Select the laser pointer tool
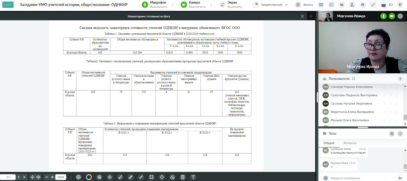Screen dimensions: 407x181 tap(99, 177)
